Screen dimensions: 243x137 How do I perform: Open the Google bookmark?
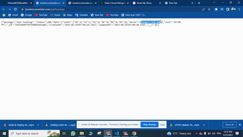pos(26,15)
